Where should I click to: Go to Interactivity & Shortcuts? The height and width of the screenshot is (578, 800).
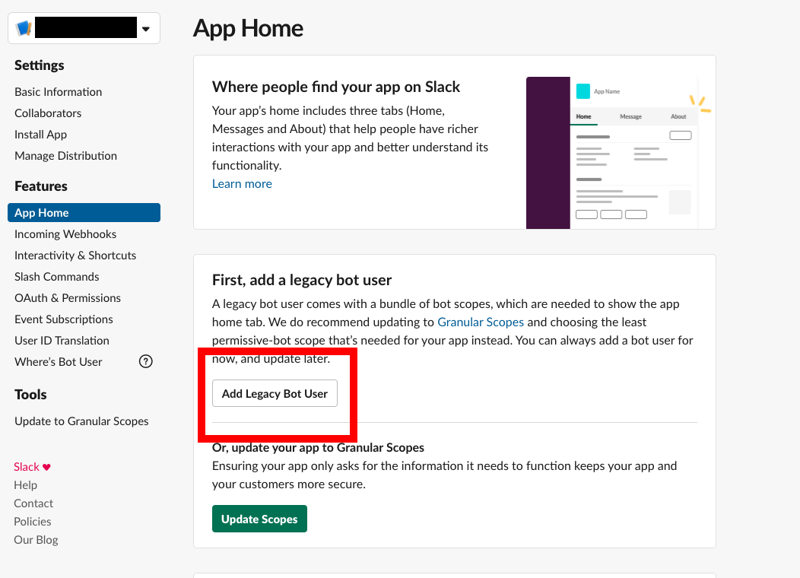75,256
